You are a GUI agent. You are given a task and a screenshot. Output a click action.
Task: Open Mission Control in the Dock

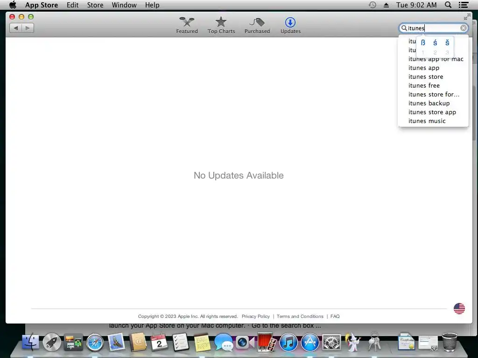coord(73,342)
